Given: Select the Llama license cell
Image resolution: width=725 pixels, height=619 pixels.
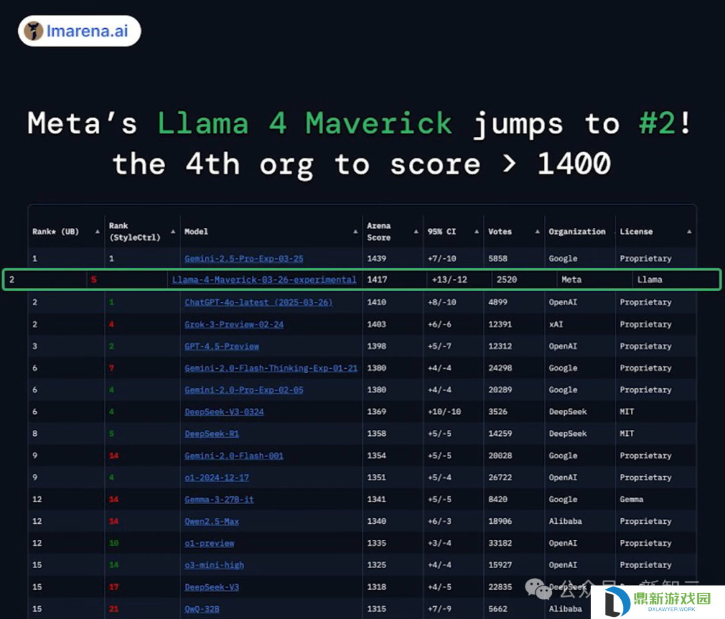Looking at the screenshot, I should pos(650,280).
